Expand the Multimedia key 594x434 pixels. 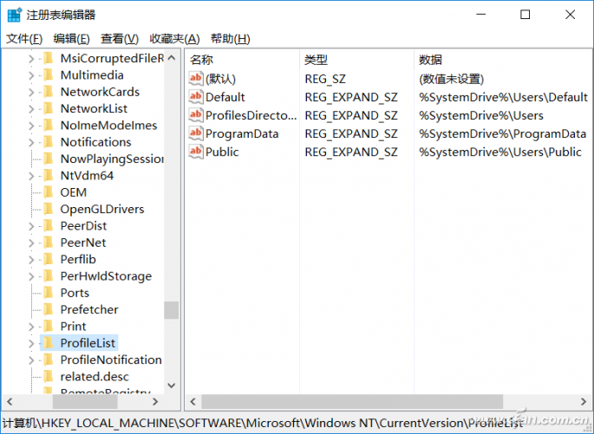[31, 75]
